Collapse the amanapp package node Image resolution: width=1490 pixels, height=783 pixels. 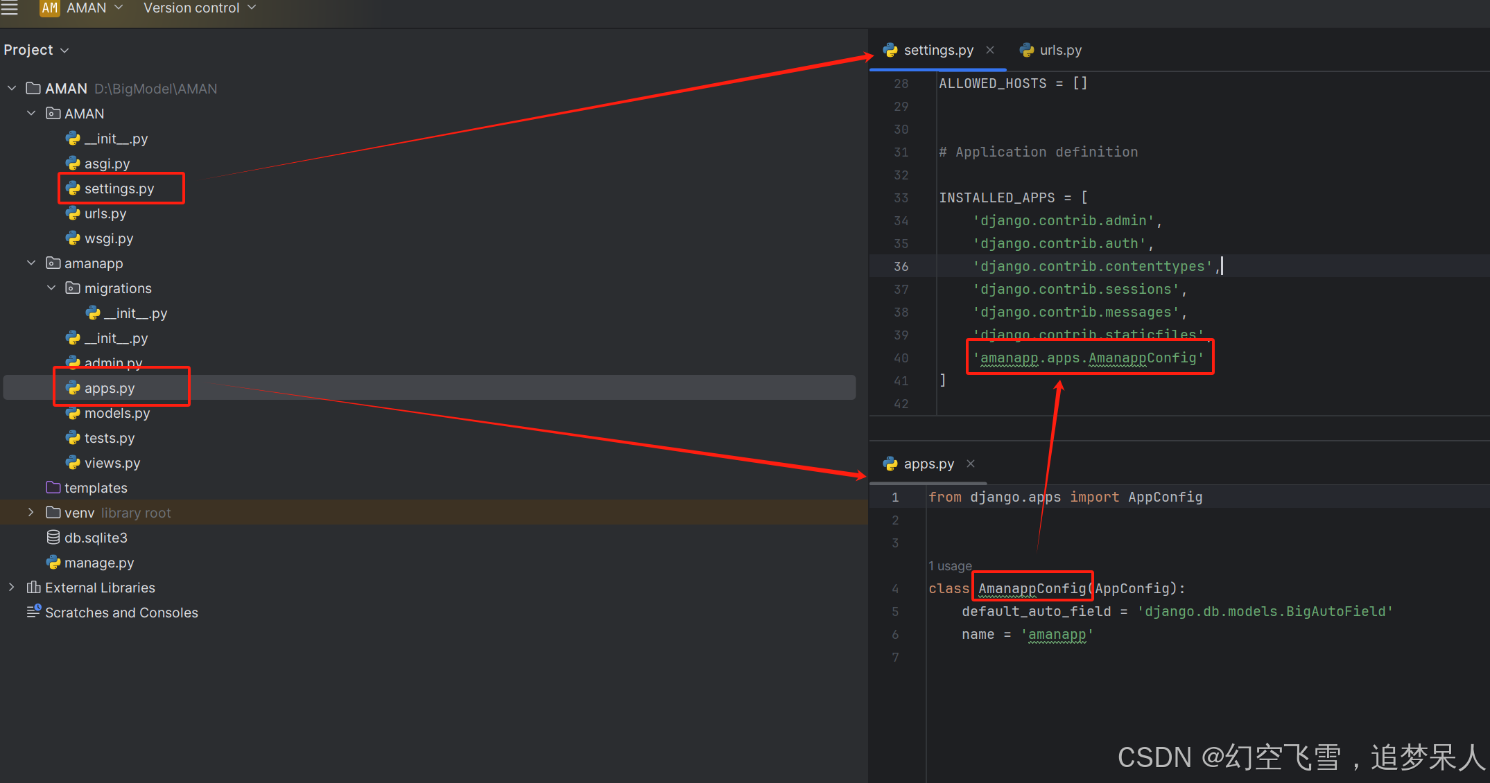(x=31, y=263)
